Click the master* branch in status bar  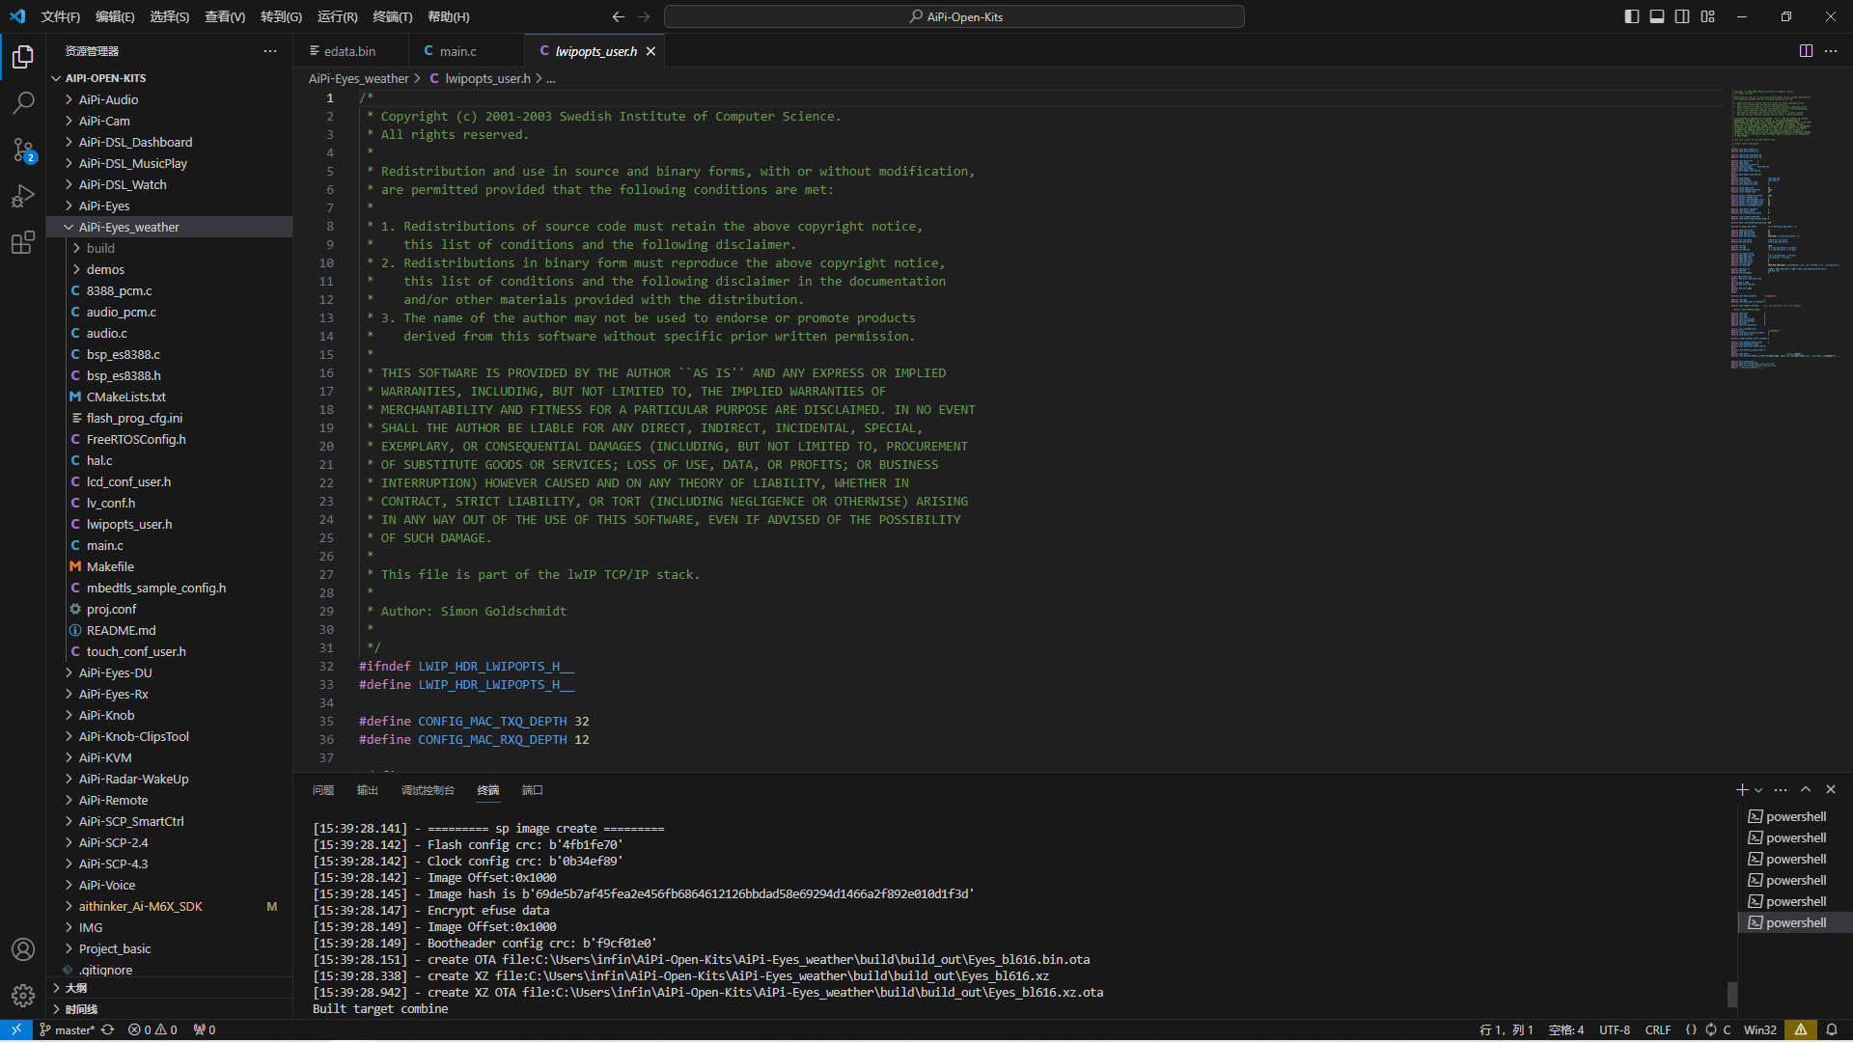68,1029
